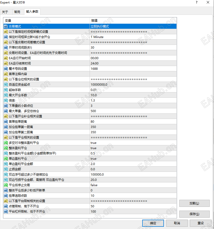Select the 输入参数 tab

coord(32,12)
